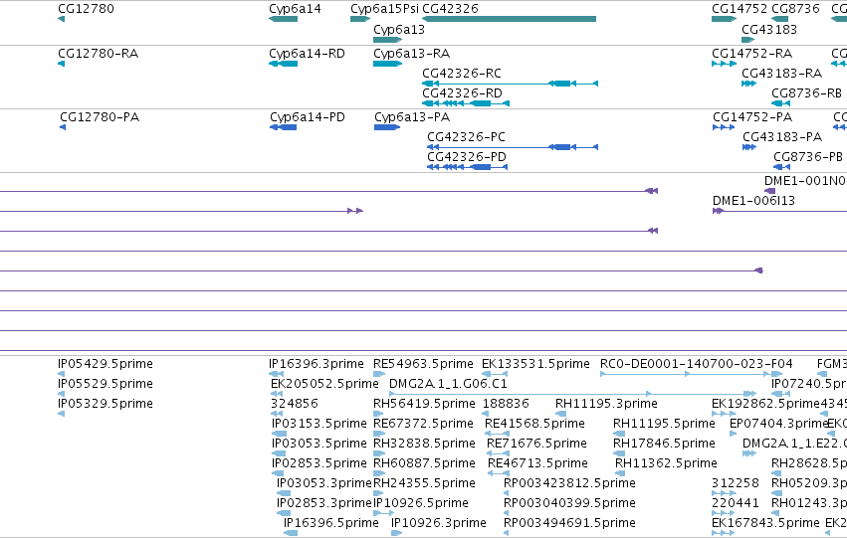Open protein CG8736-PB label
This screenshot has width=847, height=538.
tap(808, 157)
